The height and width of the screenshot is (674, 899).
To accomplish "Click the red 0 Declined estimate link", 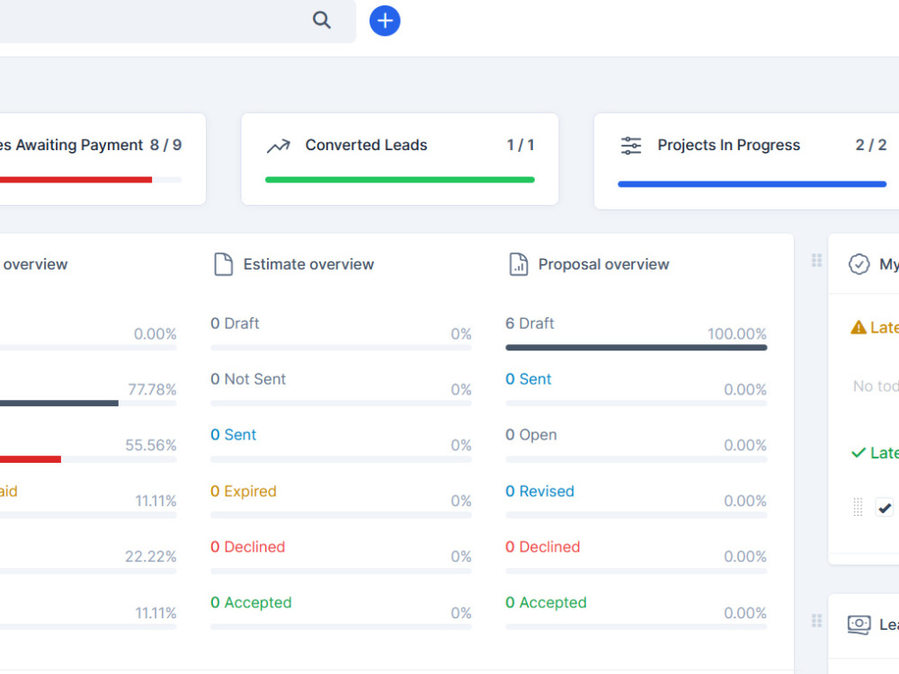I will (x=248, y=546).
